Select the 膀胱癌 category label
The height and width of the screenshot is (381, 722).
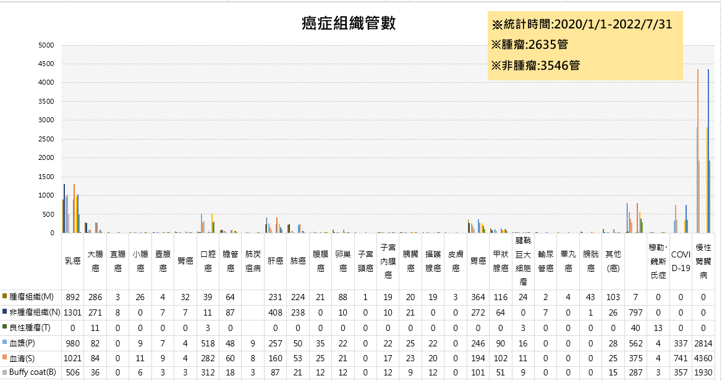point(591,261)
